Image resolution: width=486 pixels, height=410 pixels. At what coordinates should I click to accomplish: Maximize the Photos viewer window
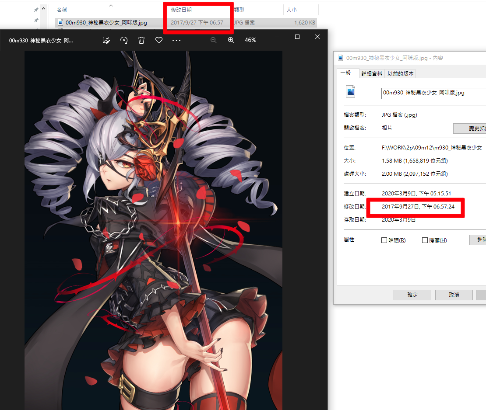click(x=297, y=37)
